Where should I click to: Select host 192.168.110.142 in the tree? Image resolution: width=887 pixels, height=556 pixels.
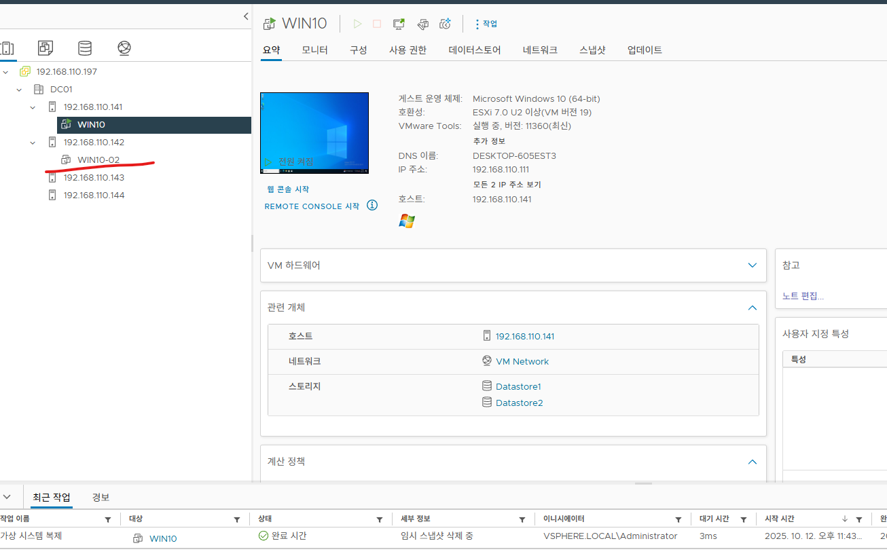pos(94,143)
